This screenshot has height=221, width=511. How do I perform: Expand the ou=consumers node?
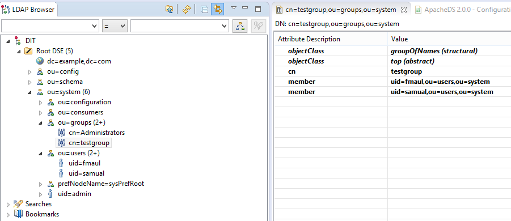click(x=40, y=113)
